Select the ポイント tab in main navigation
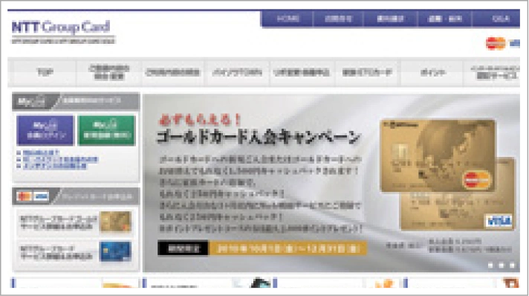The height and width of the screenshot is (296, 529). (432, 72)
